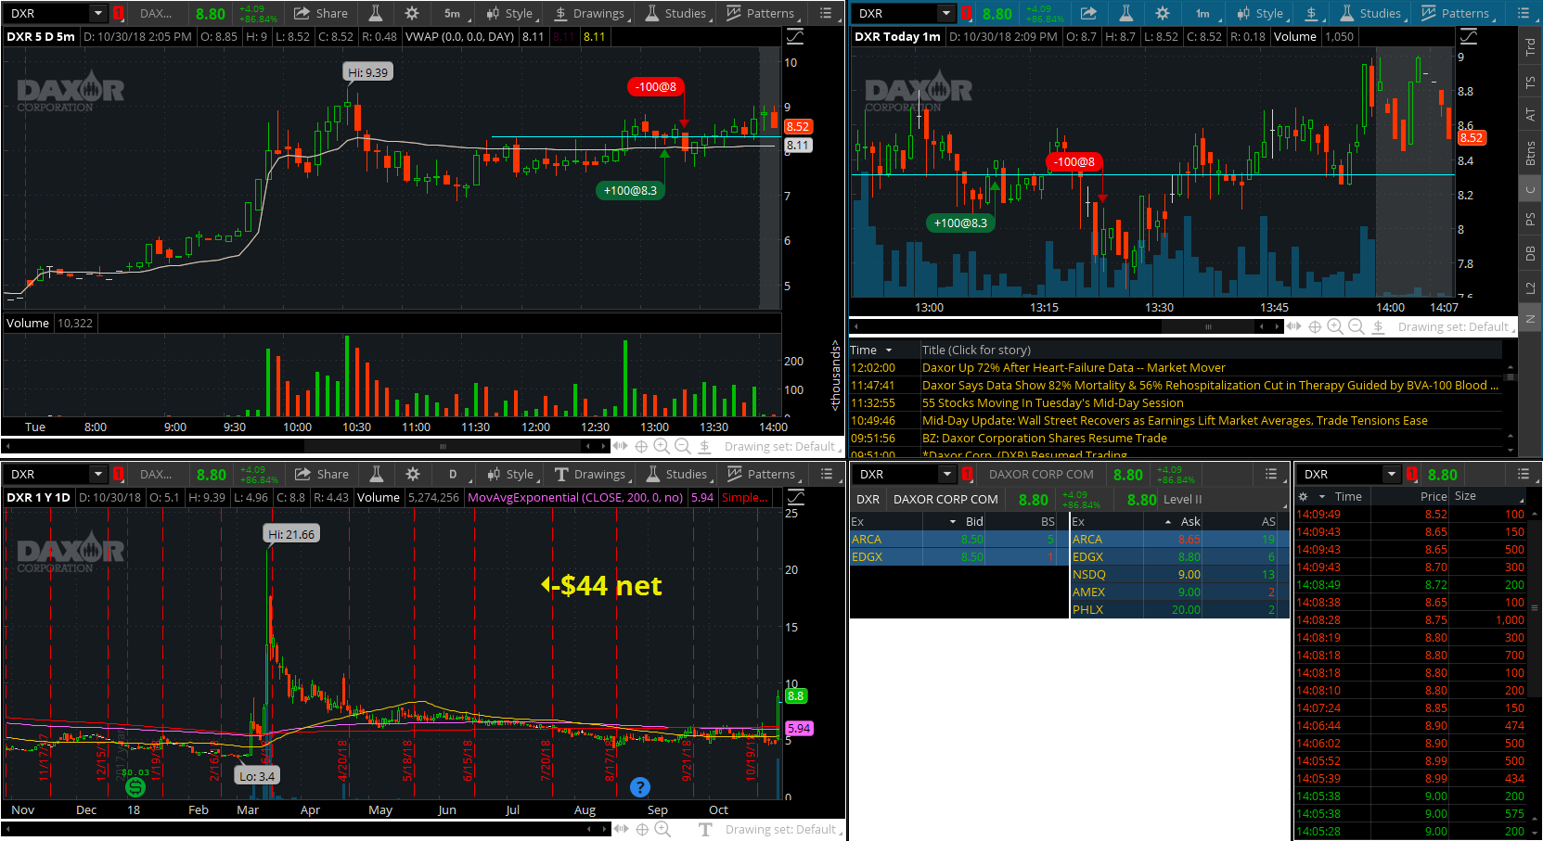The height and width of the screenshot is (841, 1543).
Task: Open chart settings gear in 5m chart
Action: click(x=412, y=13)
